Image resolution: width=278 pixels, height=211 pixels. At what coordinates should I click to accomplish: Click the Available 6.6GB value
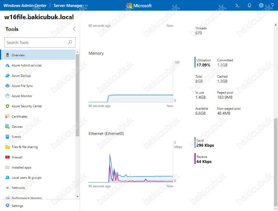201,113
